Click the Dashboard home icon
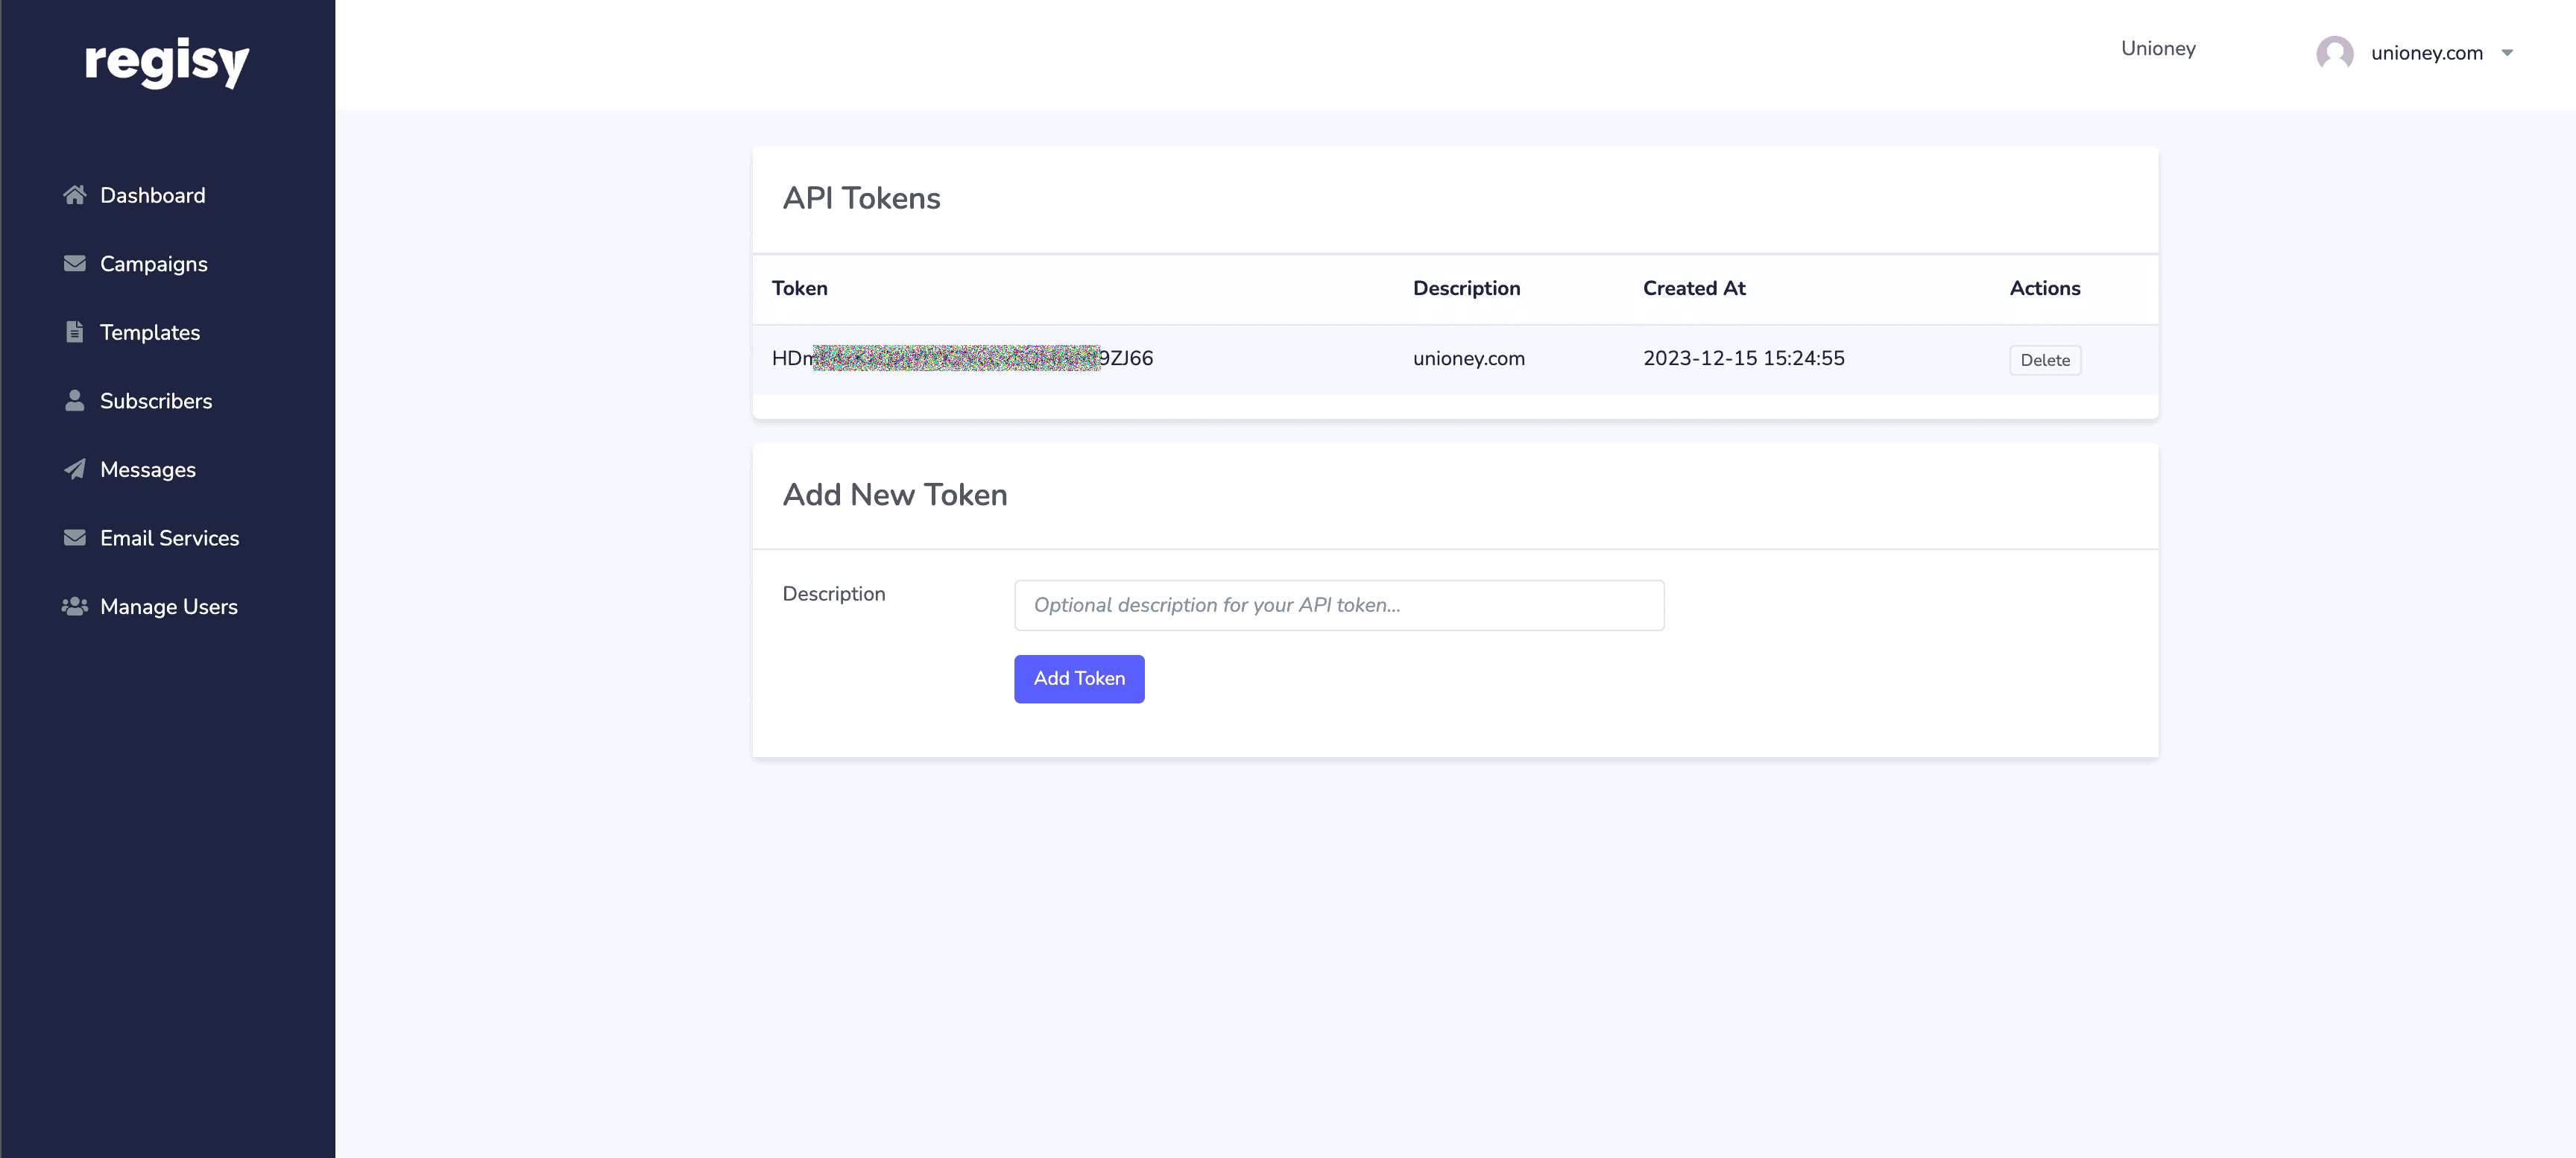The width and height of the screenshot is (2576, 1158). (x=75, y=195)
